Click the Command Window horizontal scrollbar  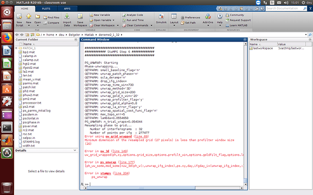click(x=141, y=188)
